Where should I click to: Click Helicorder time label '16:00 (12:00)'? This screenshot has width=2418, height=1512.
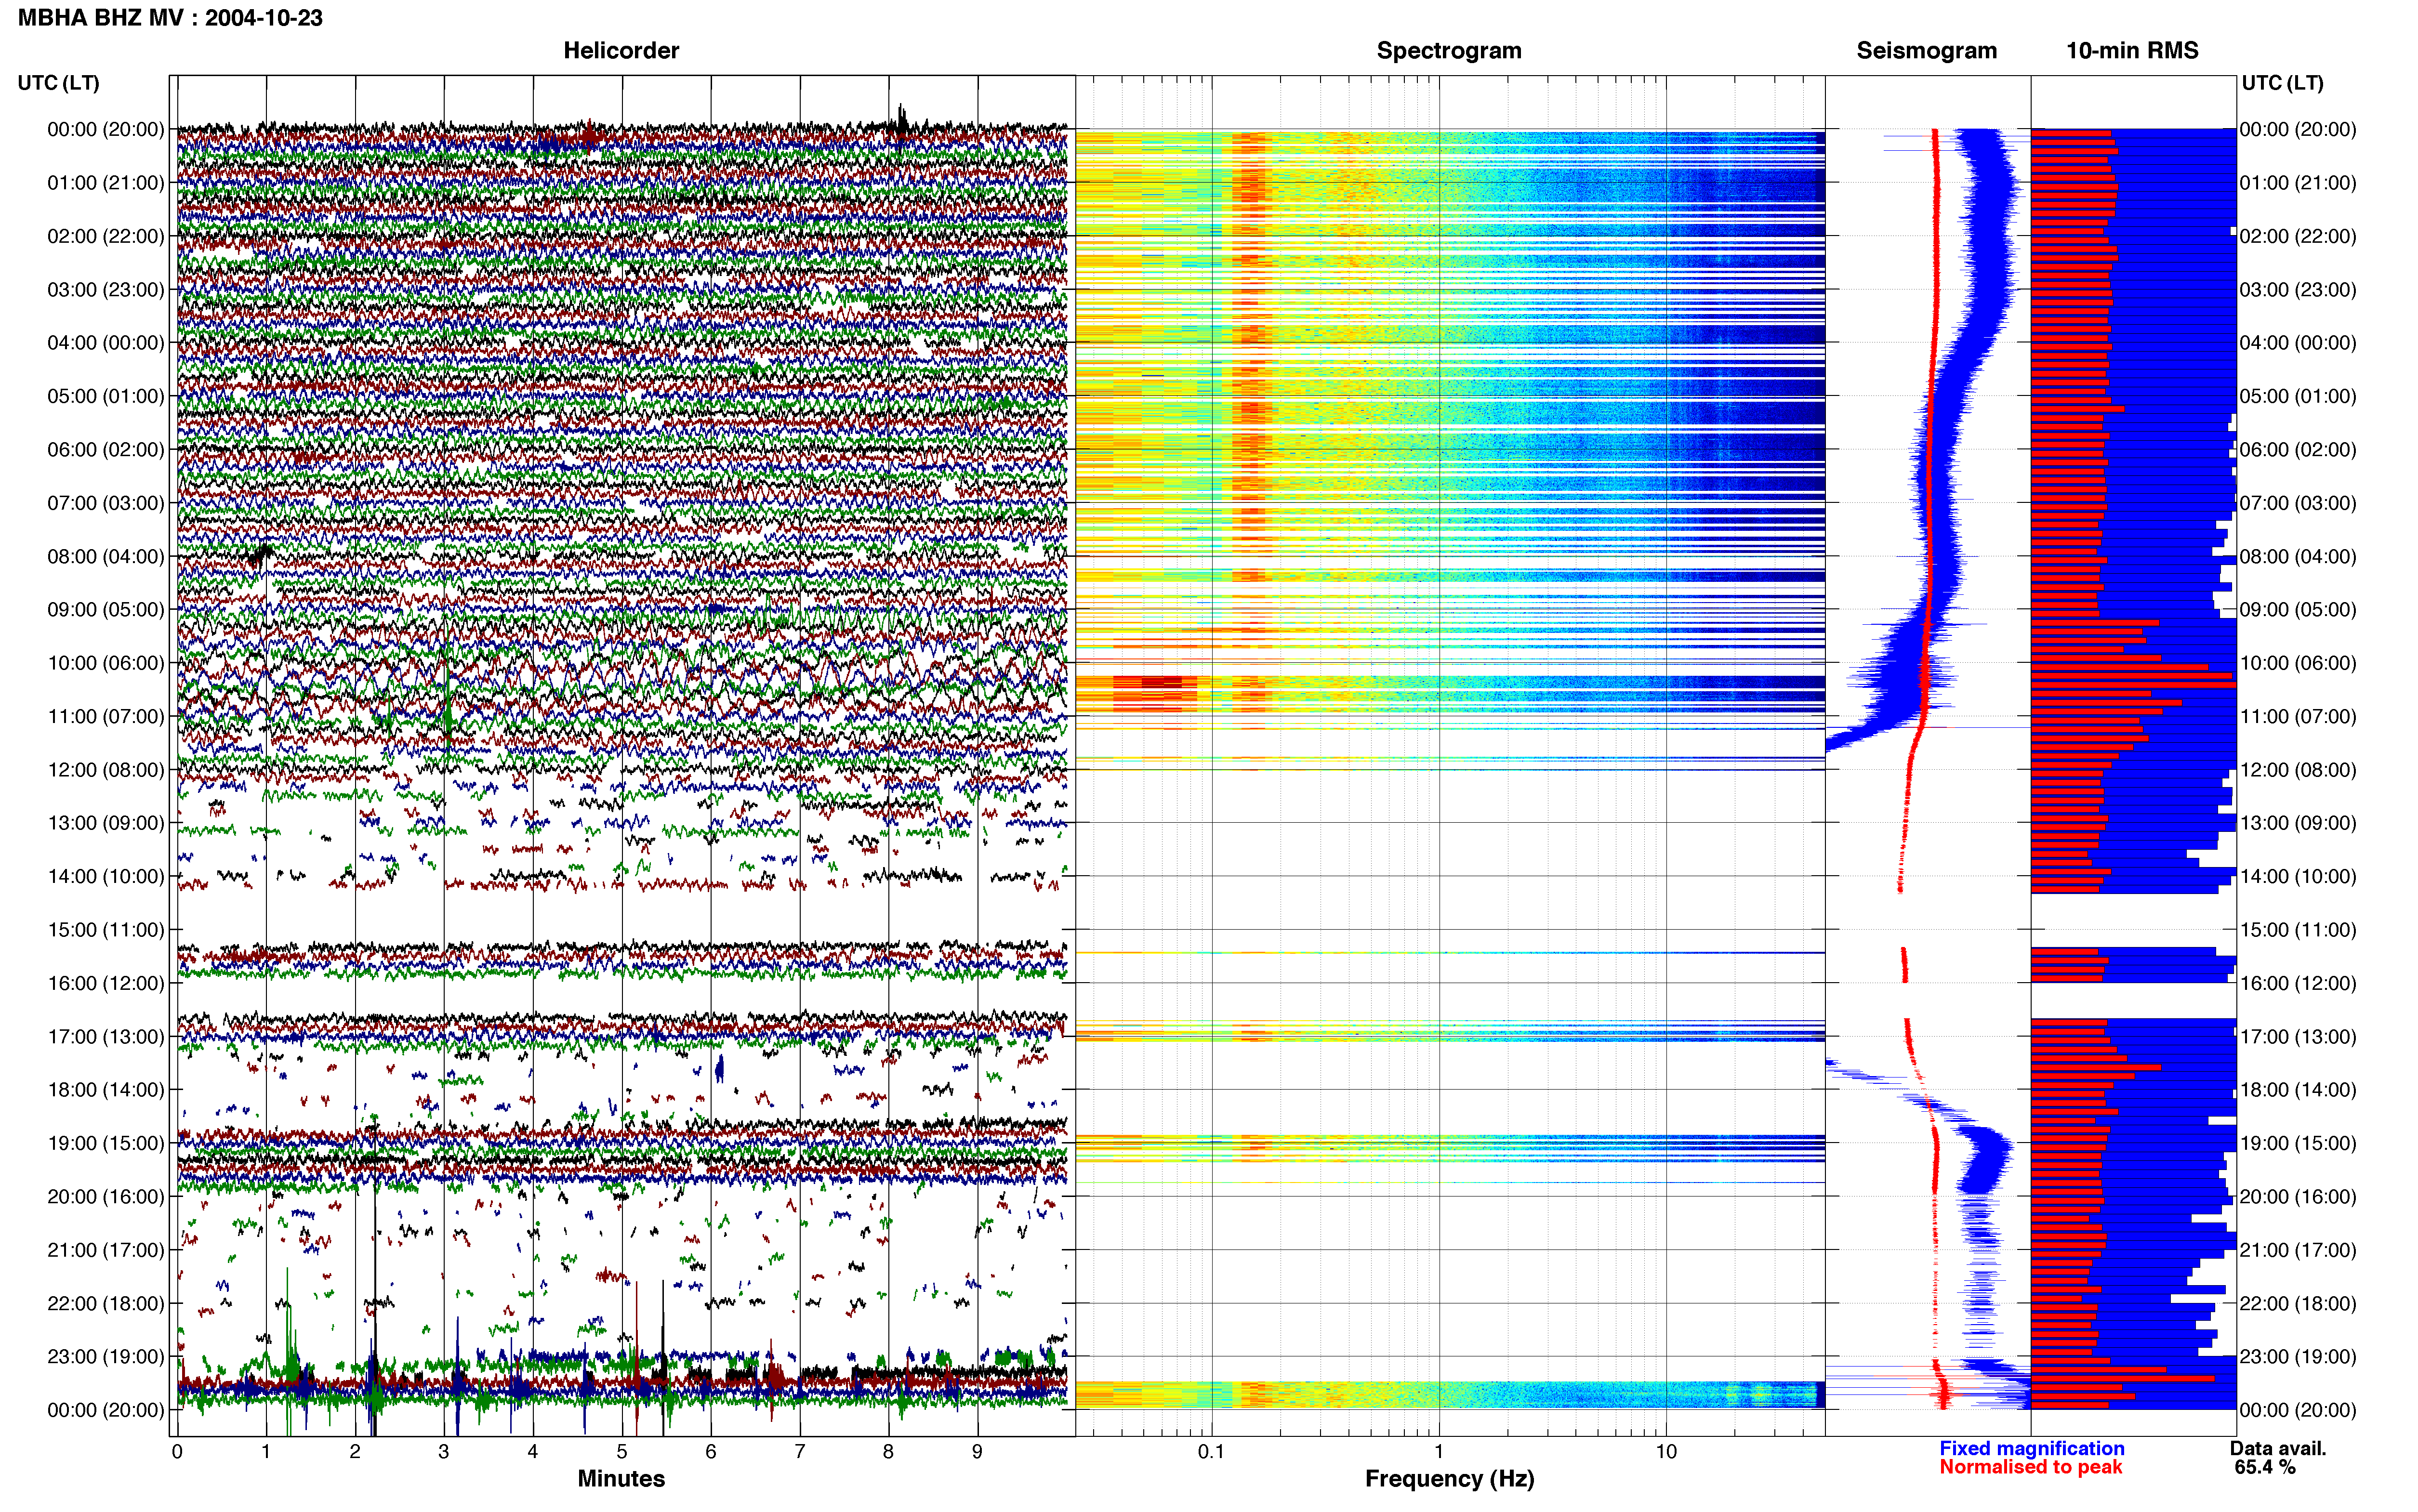[106, 983]
